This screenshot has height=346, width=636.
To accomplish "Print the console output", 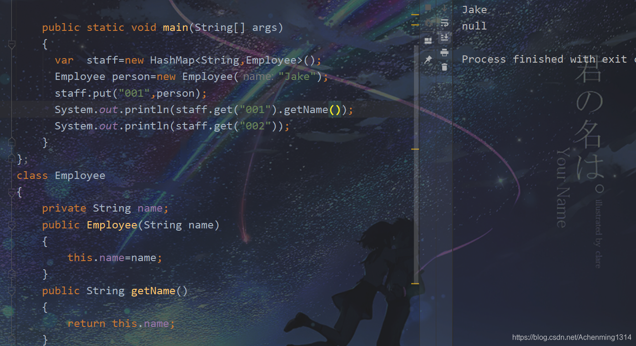I will pyautogui.click(x=444, y=52).
